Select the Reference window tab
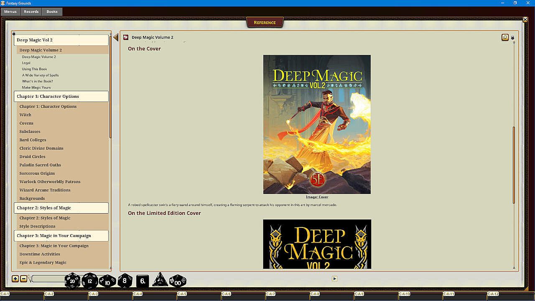The height and width of the screenshot is (301, 535). pyautogui.click(x=265, y=23)
